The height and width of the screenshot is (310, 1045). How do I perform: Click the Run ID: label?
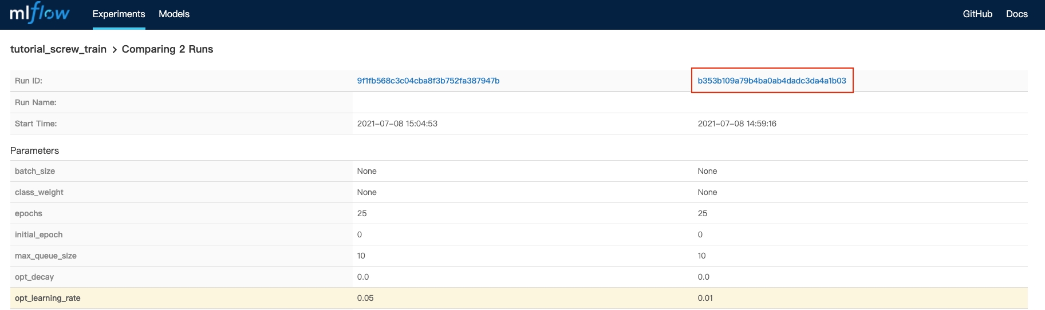point(29,81)
